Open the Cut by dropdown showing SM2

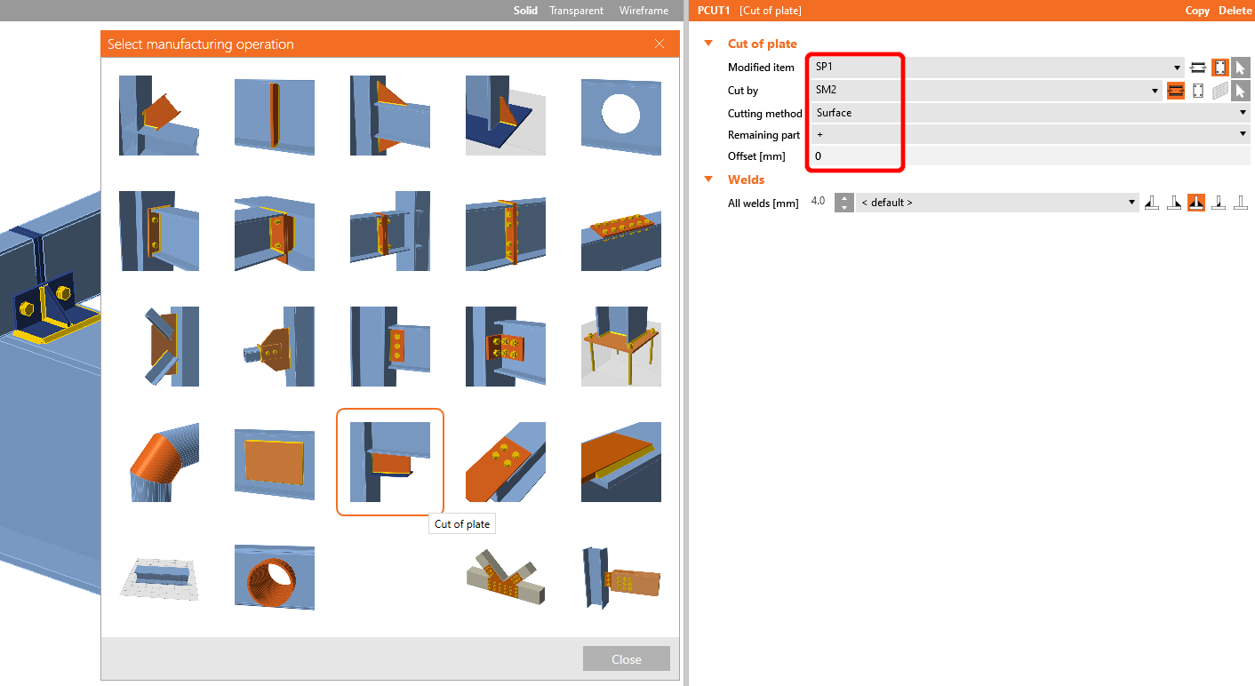pos(987,90)
